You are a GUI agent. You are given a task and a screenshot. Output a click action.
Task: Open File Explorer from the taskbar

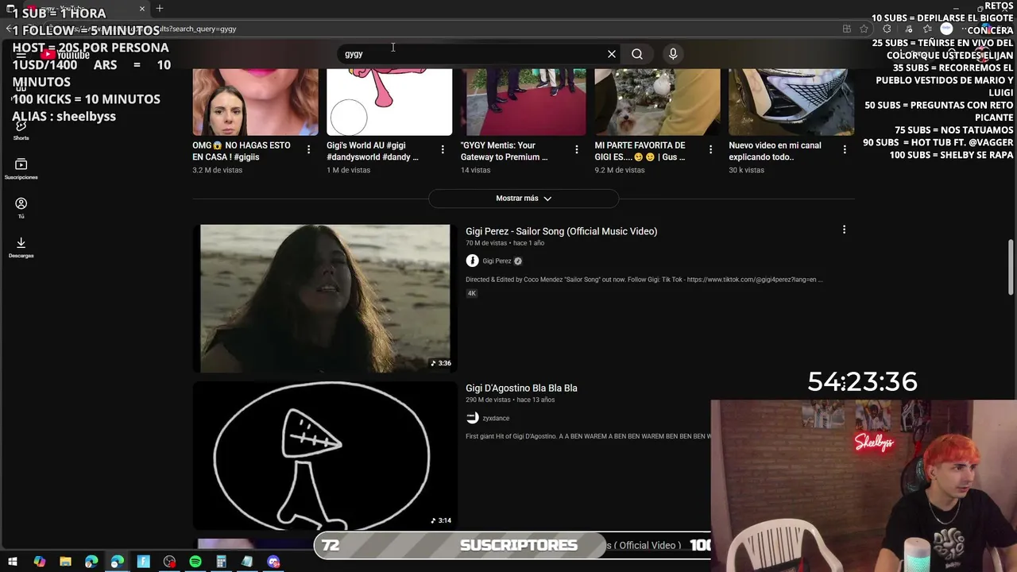[x=65, y=562]
